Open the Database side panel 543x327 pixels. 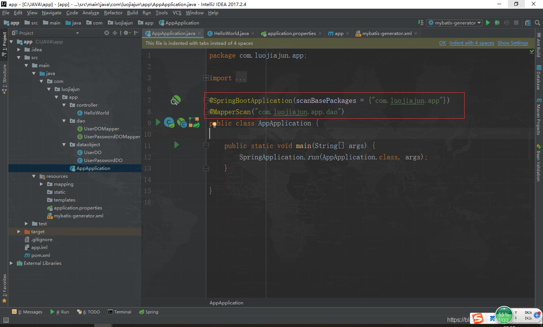(x=539, y=78)
